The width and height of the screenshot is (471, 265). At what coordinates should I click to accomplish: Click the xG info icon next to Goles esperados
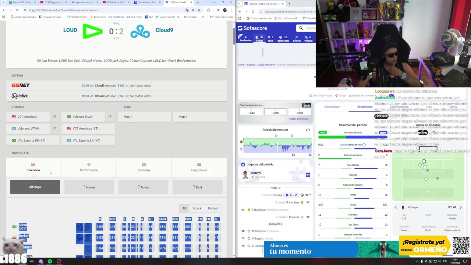tap(364, 145)
